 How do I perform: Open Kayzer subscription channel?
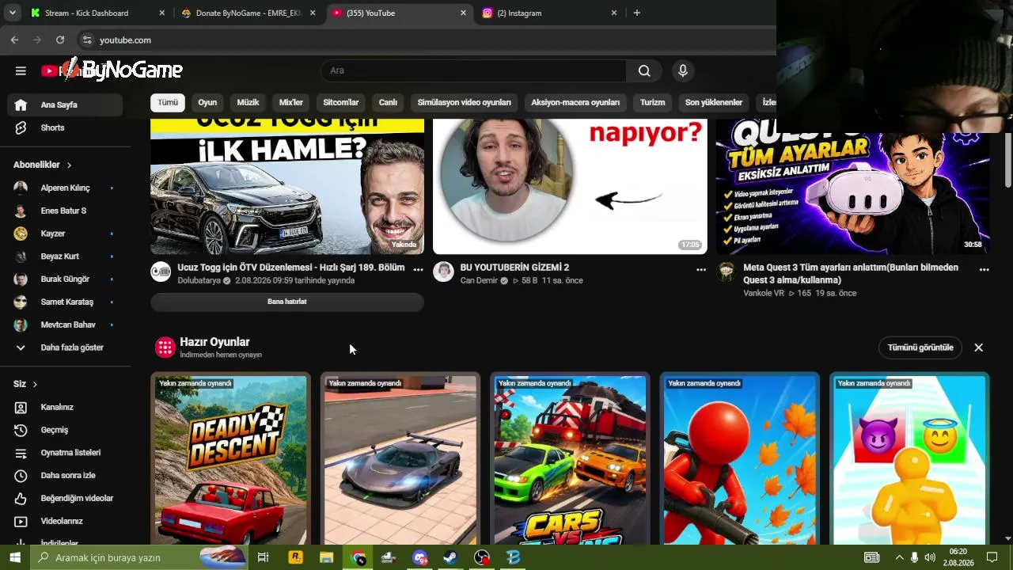(65, 234)
